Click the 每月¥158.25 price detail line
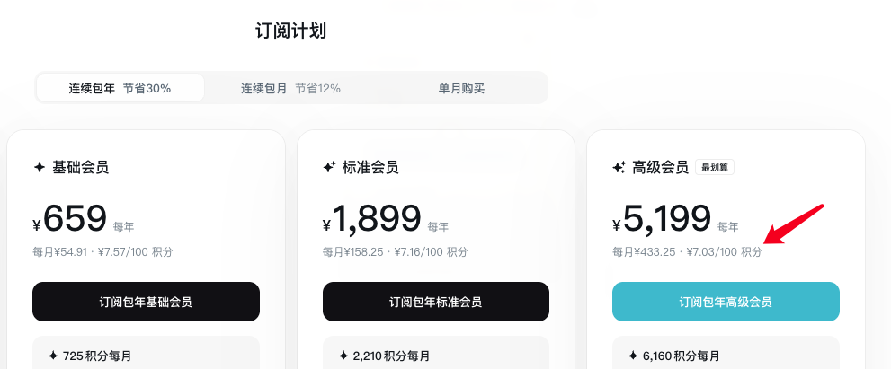The image size is (891, 369). click(395, 252)
